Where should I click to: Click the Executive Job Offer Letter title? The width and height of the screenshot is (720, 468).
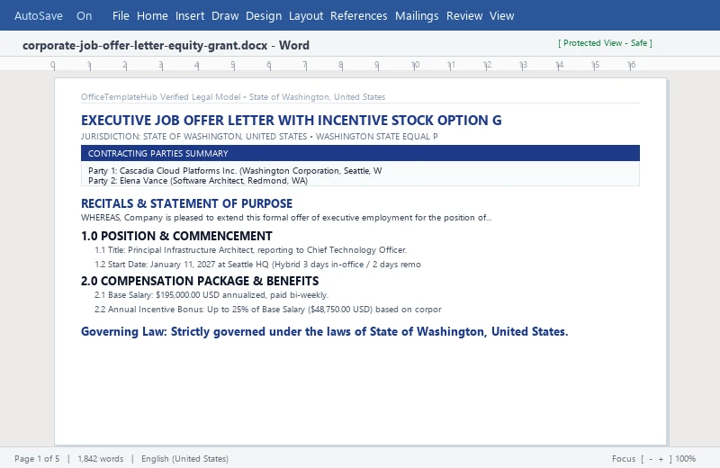[291, 121]
